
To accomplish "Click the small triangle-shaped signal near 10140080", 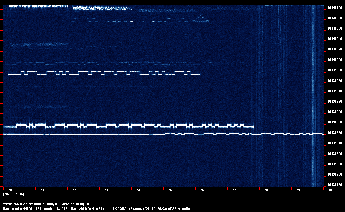I will tap(201, 19).
